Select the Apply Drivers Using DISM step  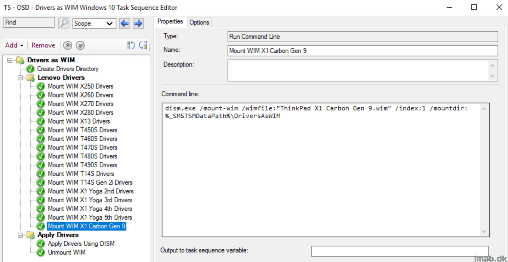(81, 244)
